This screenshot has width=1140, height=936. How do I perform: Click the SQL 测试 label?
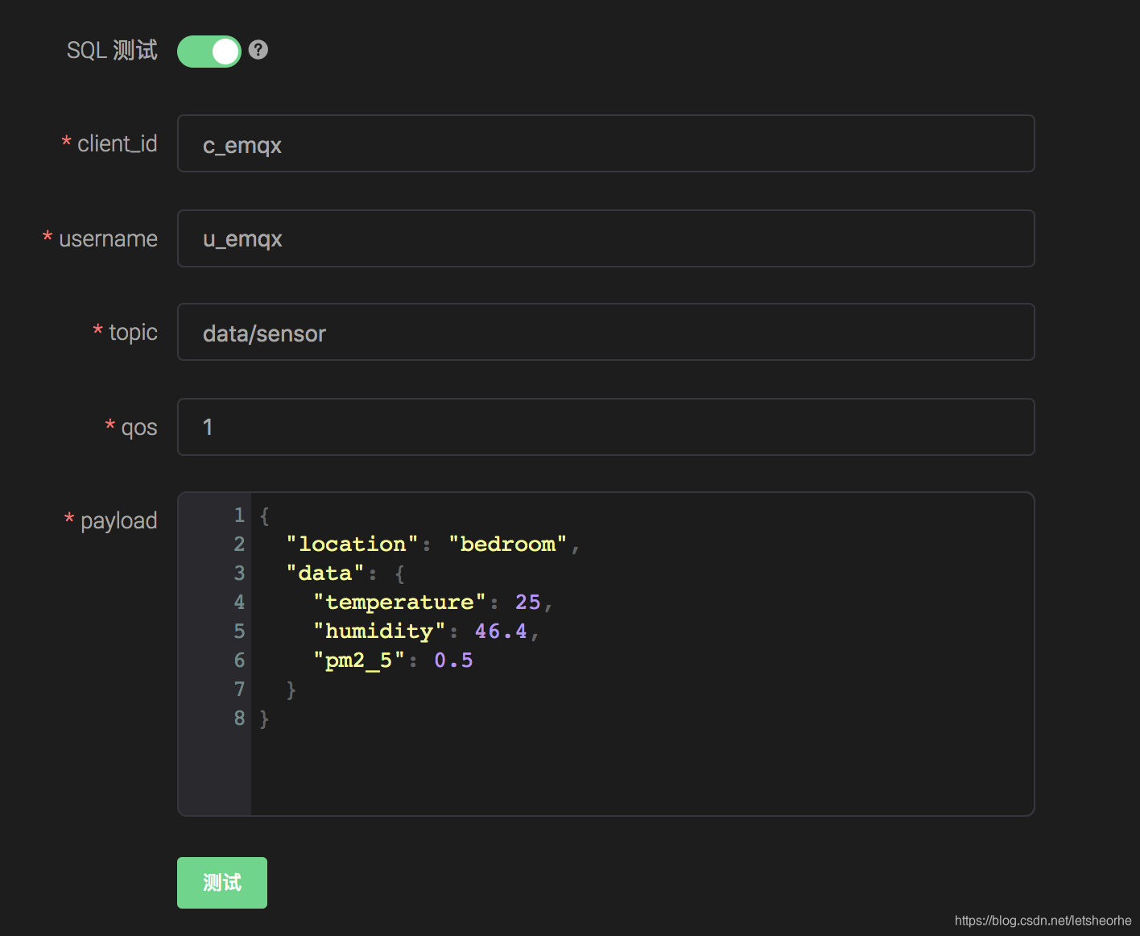[x=112, y=51]
